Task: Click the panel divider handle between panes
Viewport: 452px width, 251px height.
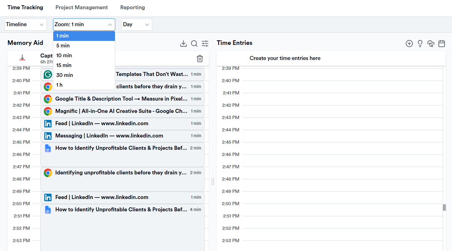Action: 213,181
